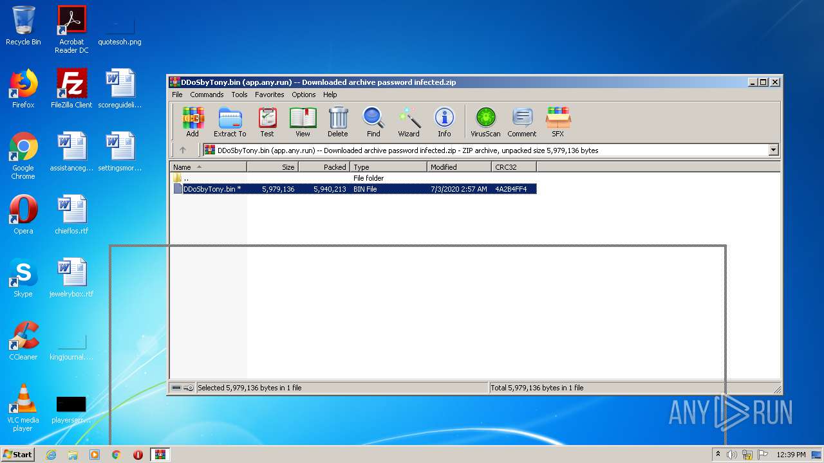Viewport: 824px width, 463px height.
Task: Run VirusScan on archive
Action: pos(485,122)
